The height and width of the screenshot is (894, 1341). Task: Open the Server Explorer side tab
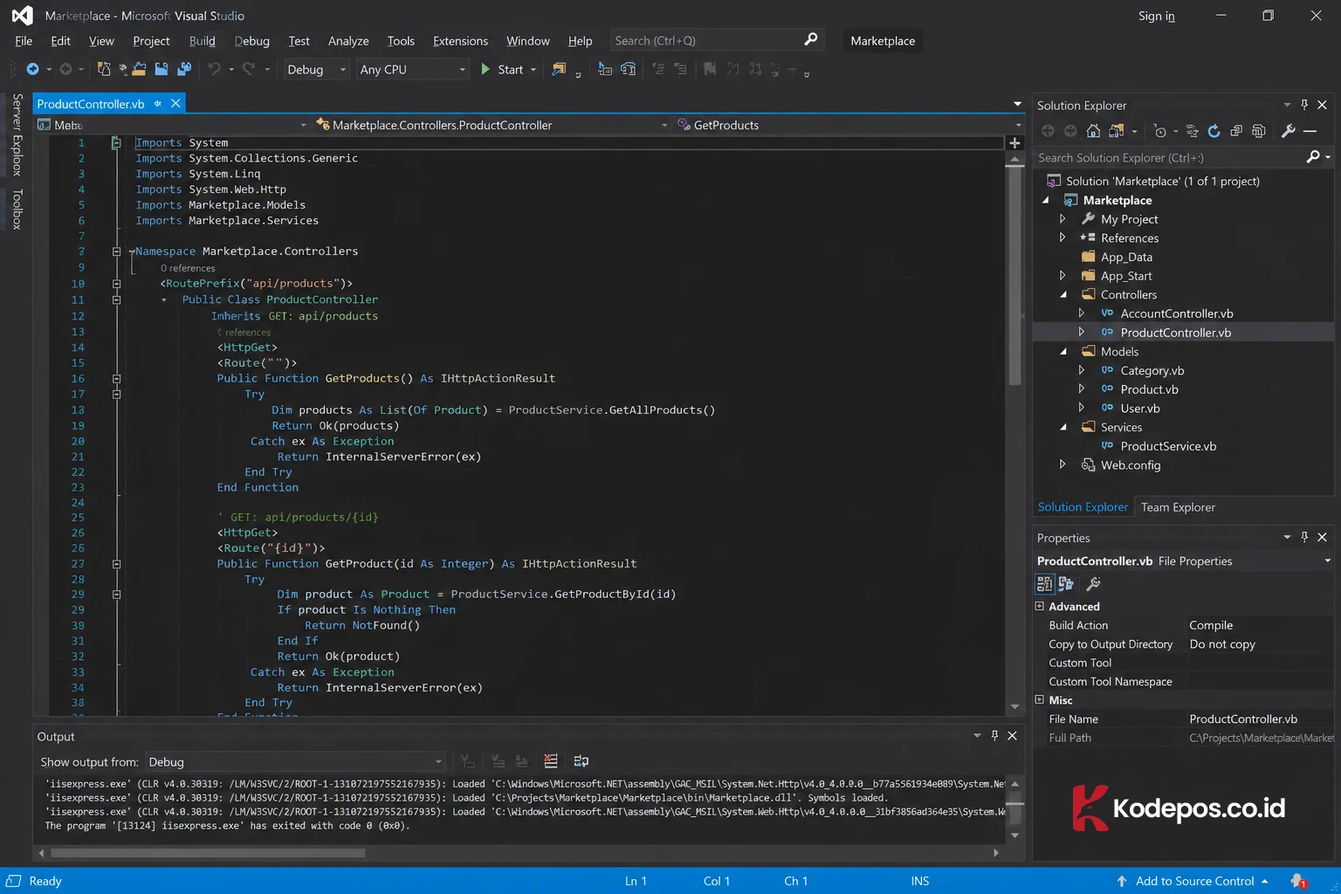tap(17, 134)
